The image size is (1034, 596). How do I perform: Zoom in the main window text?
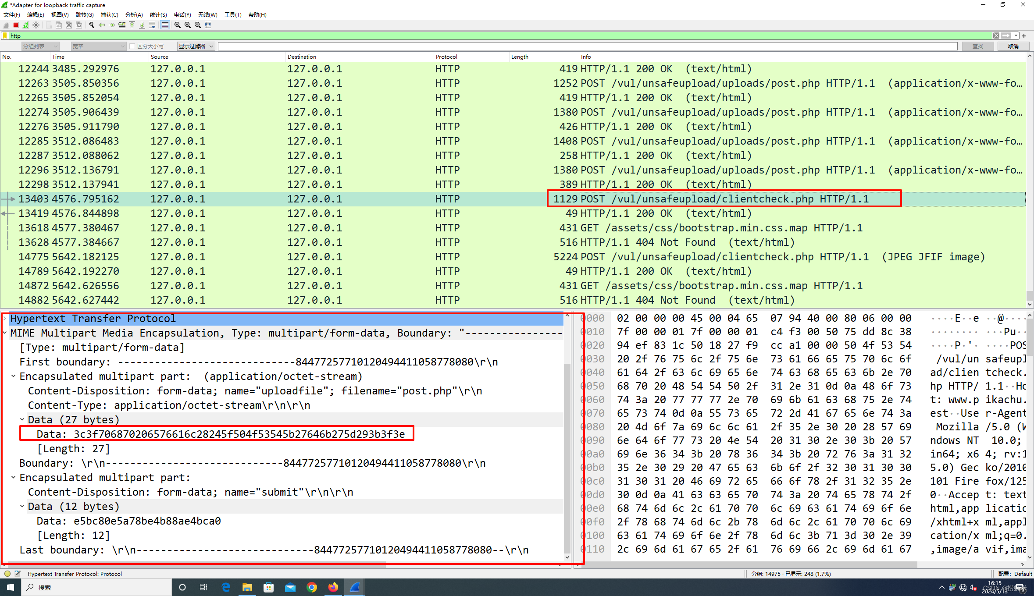pos(178,25)
